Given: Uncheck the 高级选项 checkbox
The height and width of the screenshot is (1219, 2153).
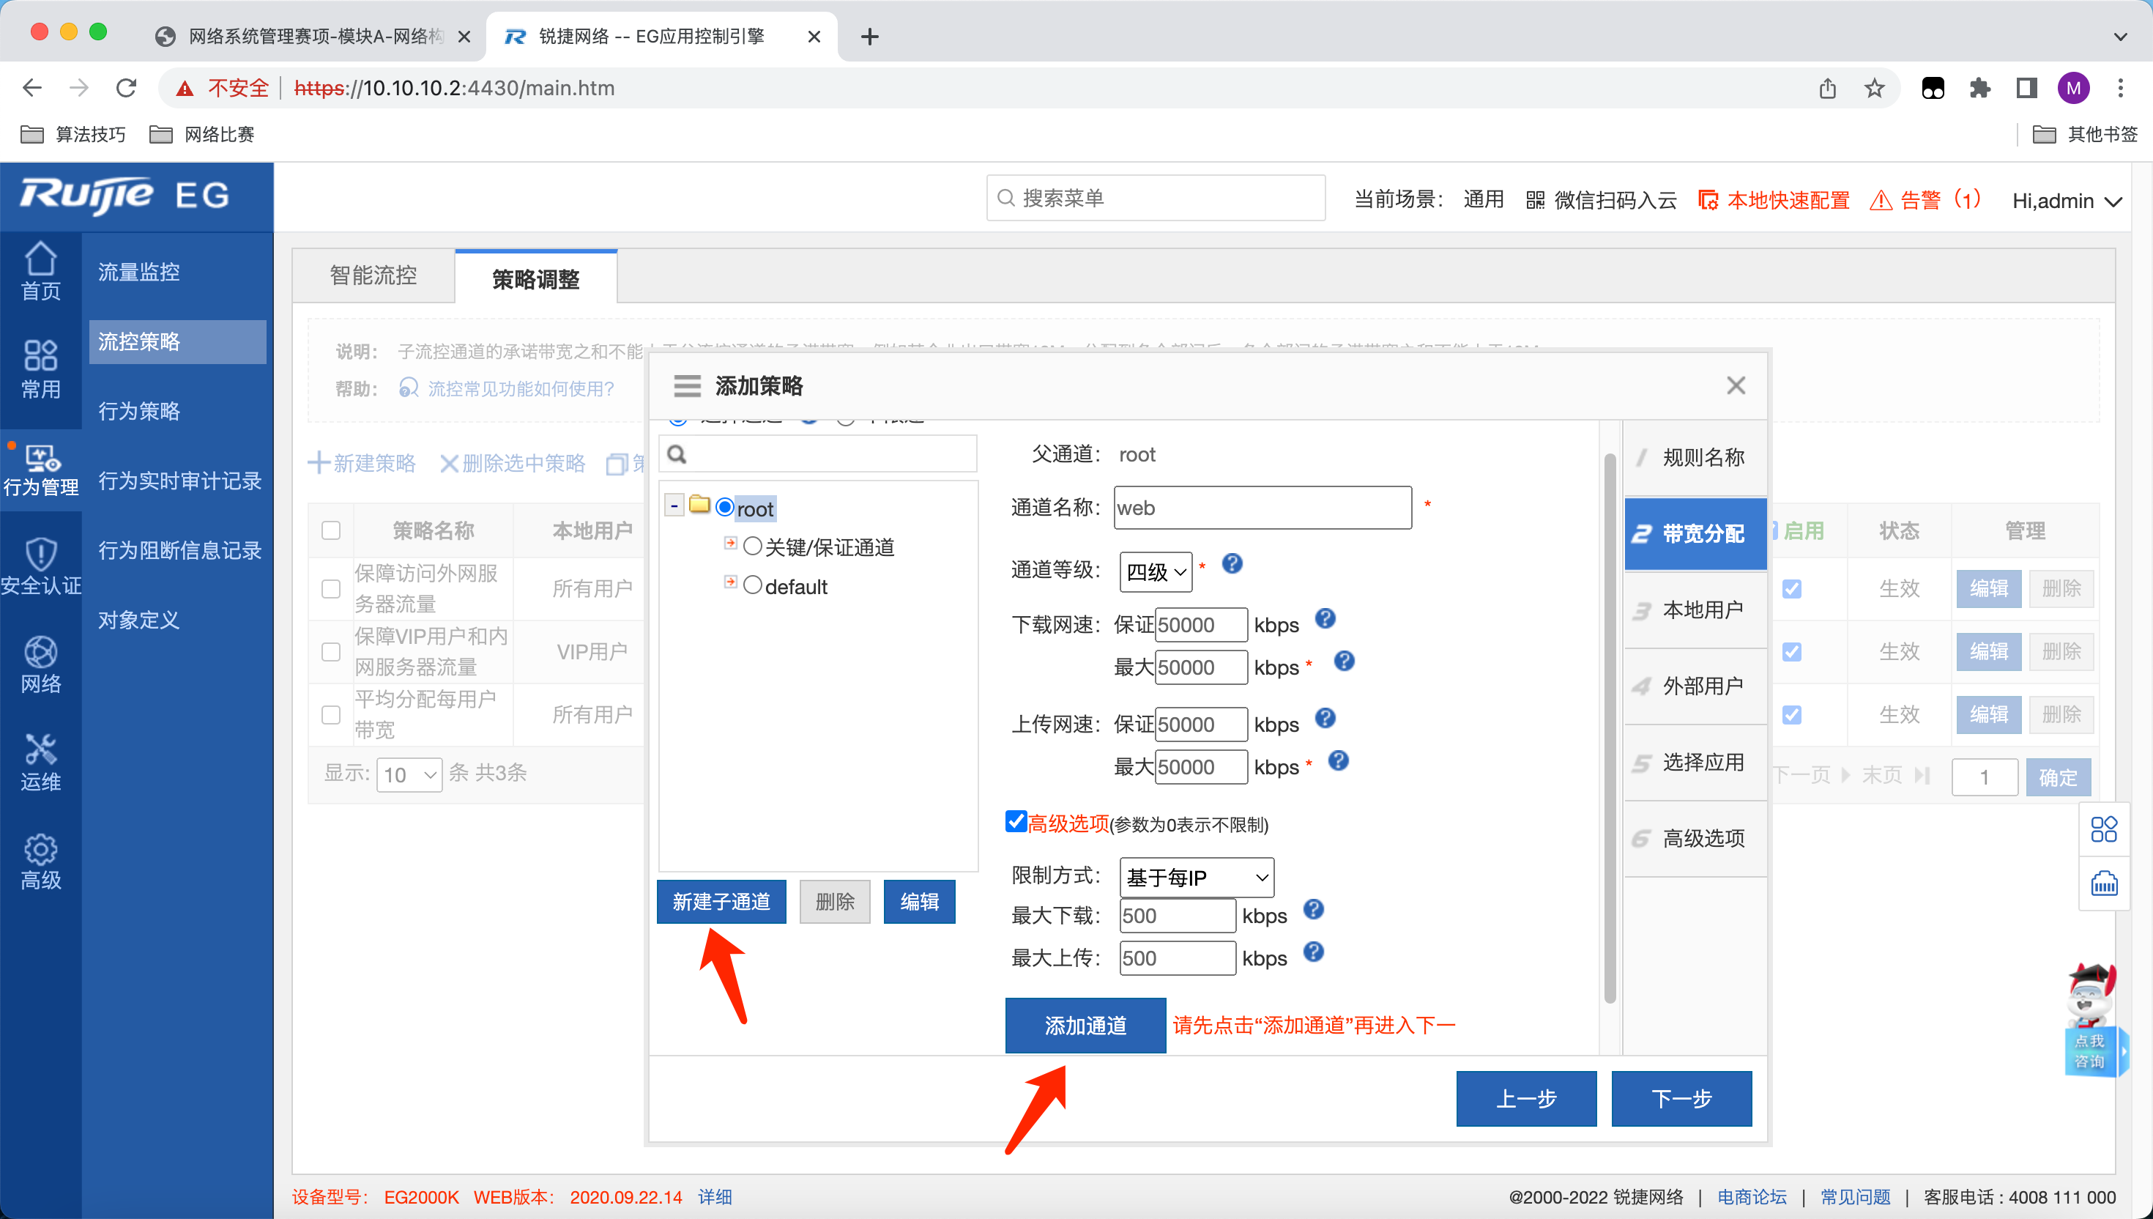Looking at the screenshot, I should [x=1016, y=821].
